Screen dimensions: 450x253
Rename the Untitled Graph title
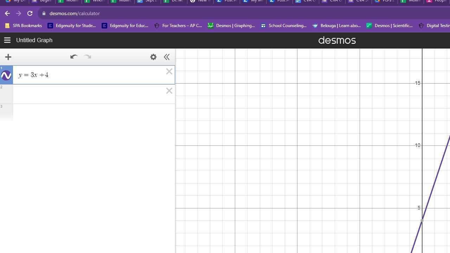click(34, 40)
